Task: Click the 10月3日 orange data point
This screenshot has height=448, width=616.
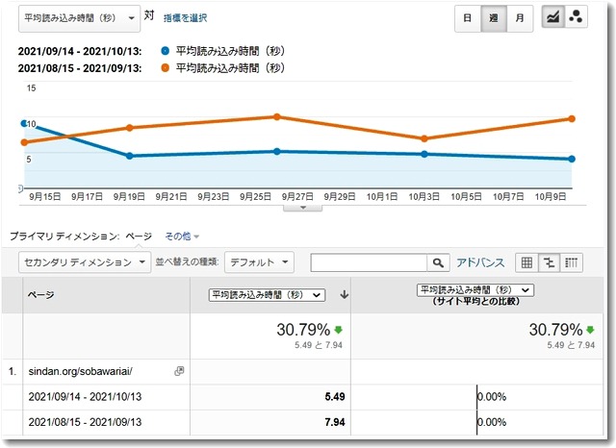Action: (x=424, y=138)
